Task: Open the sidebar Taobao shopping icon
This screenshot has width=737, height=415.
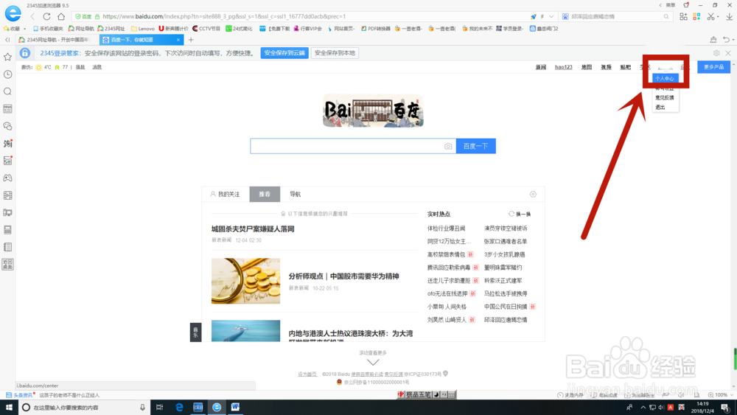Action: (7, 143)
